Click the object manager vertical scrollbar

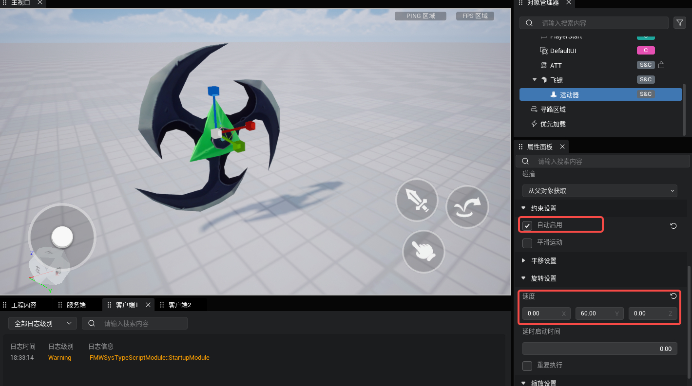[684, 109]
